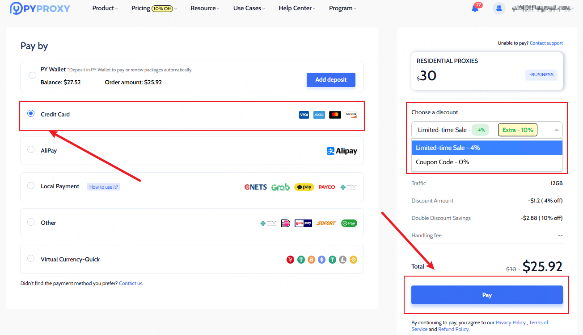
Task: Click the Grab payment logo
Action: tap(280, 187)
